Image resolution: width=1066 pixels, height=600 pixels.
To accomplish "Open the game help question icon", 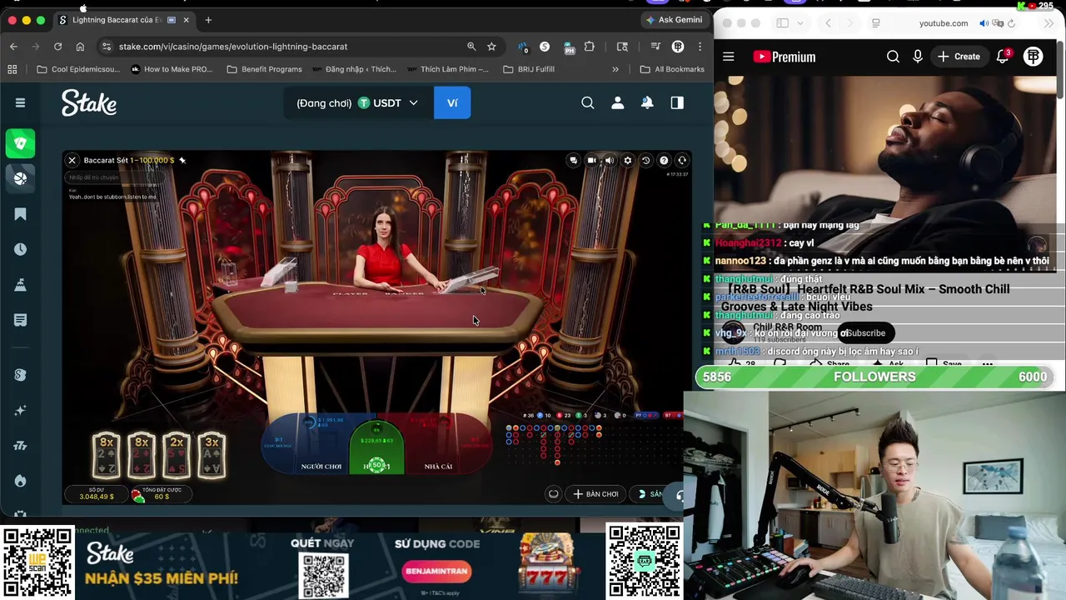I will [x=664, y=160].
